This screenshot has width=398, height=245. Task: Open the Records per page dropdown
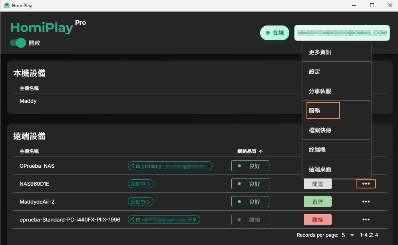(348, 235)
